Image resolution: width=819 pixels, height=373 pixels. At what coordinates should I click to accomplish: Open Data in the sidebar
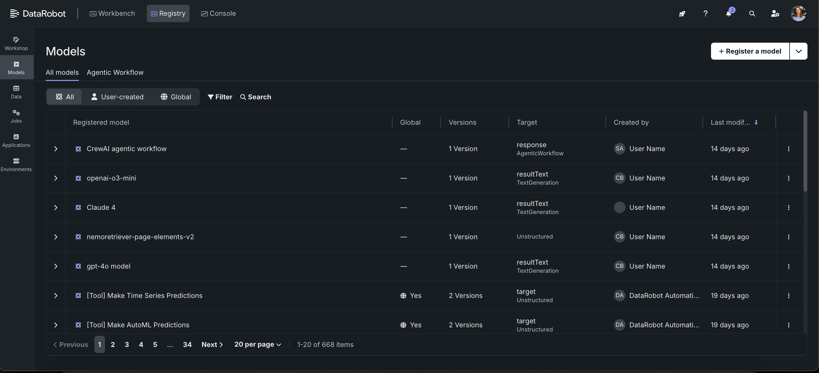pos(16,92)
